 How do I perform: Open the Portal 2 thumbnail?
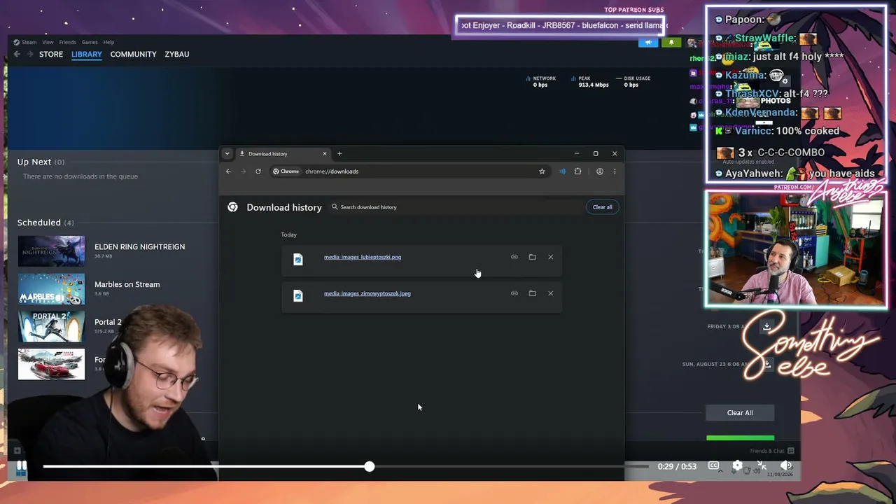[x=51, y=327]
